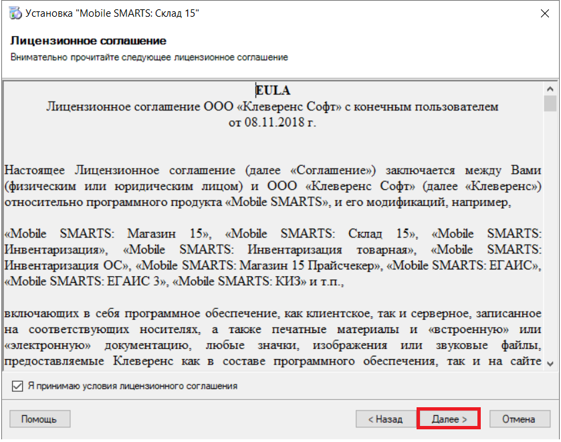Viewport: 561px width, 442px height.
Task: Click the scrollbar down arrow in the license text
Action: 550,364
